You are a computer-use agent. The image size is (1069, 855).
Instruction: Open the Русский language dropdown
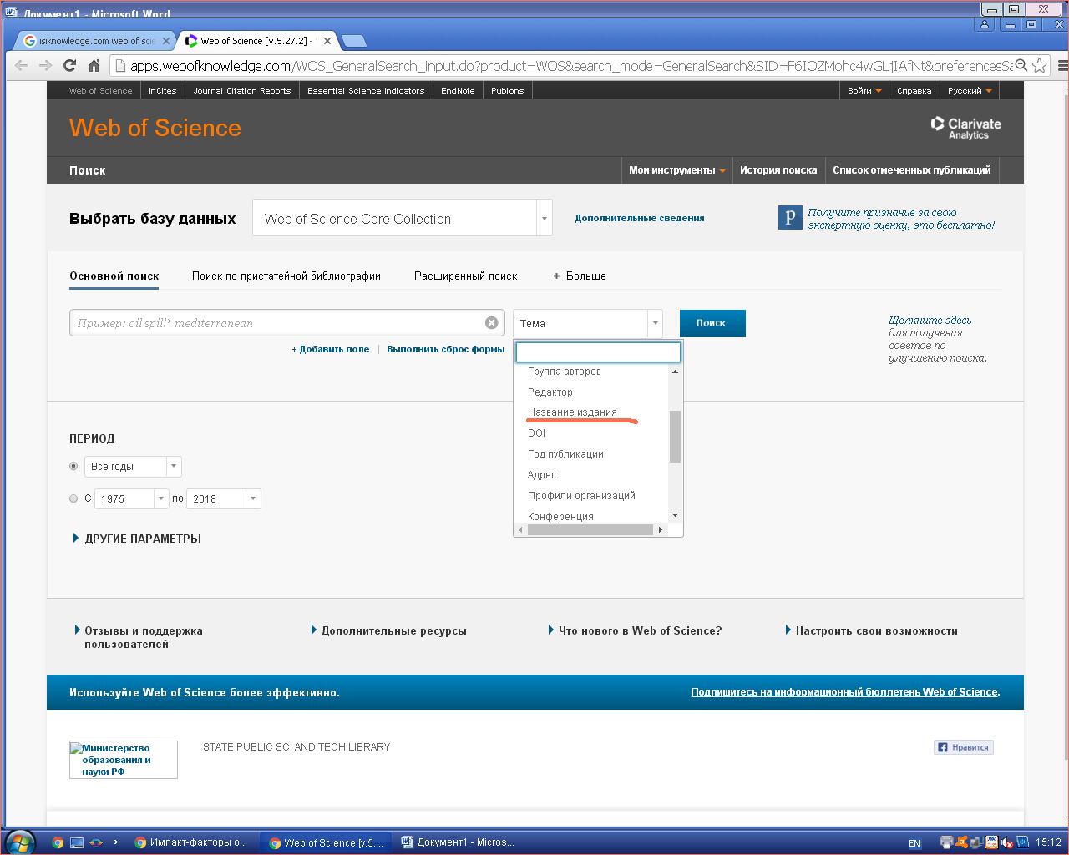click(x=970, y=90)
